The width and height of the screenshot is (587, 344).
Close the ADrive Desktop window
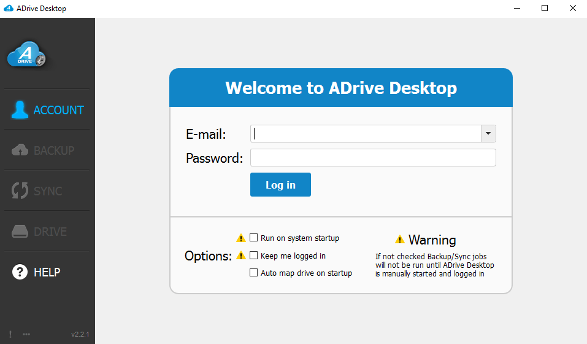573,8
